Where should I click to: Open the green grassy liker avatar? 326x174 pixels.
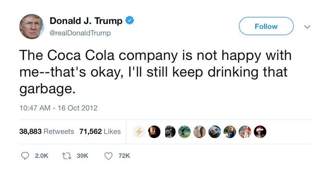pyautogui.click(x=184, y=132)
